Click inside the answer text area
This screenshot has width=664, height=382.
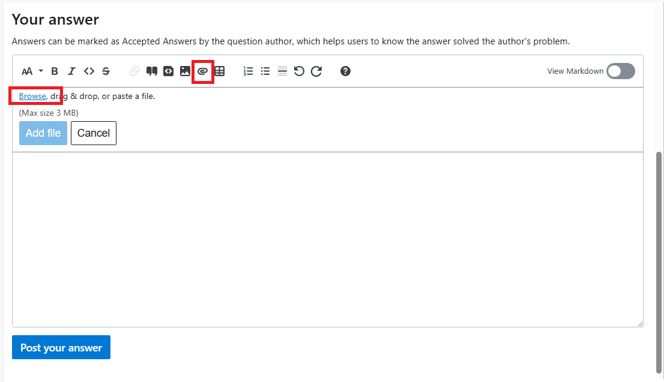(x=330, y=240)
